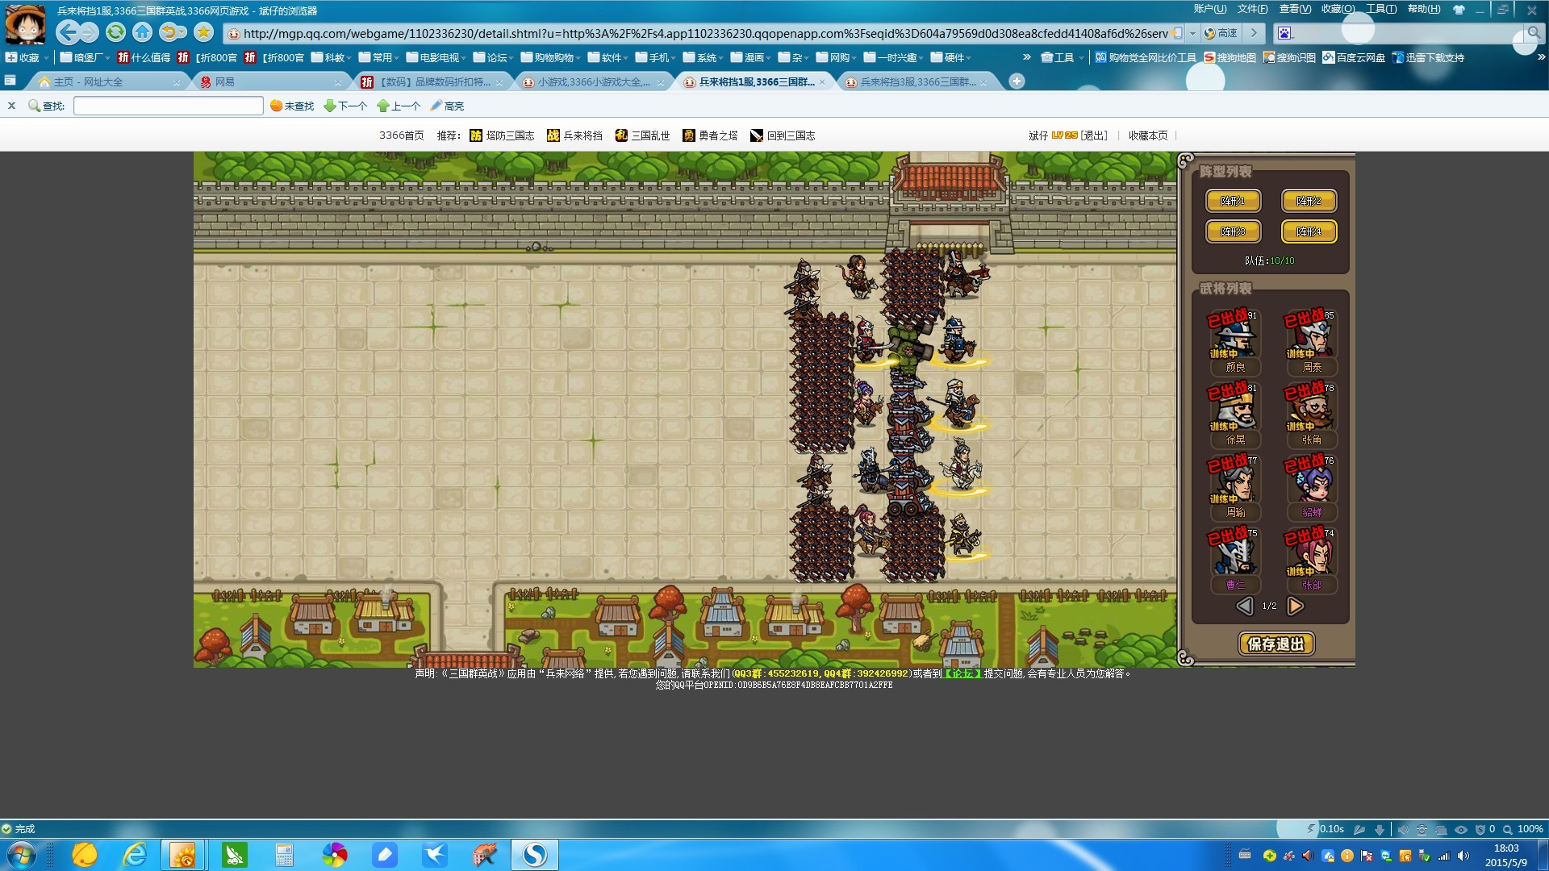The width and height of the screenshot is (1549, 871).
Task: Expand the 暗堡厂 bookmark folder
Action: pyautogui.click(x=85, y=57)
